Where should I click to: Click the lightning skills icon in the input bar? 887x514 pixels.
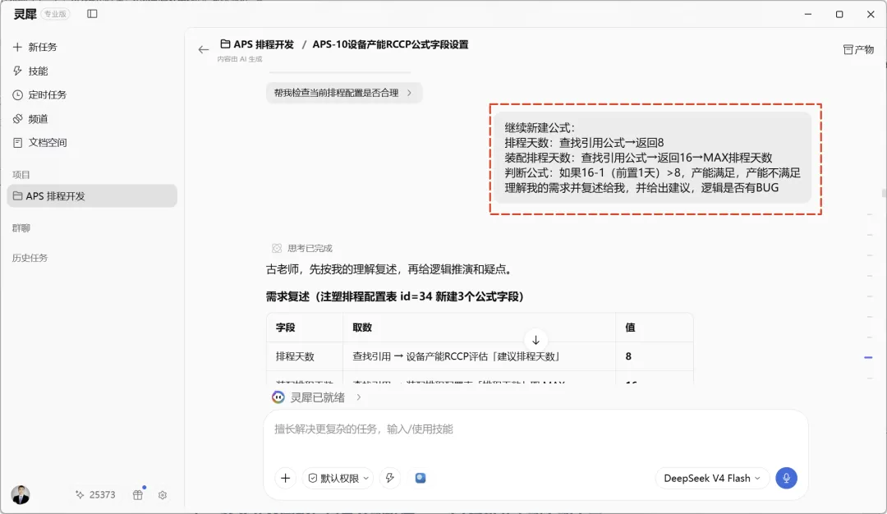390,479
